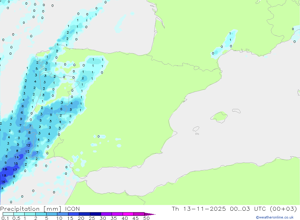Click the 5–10 mm light blue legend swatch
The height and width of the screenshot is (220, 300).
pyautogui.click(x=52, y=214)
